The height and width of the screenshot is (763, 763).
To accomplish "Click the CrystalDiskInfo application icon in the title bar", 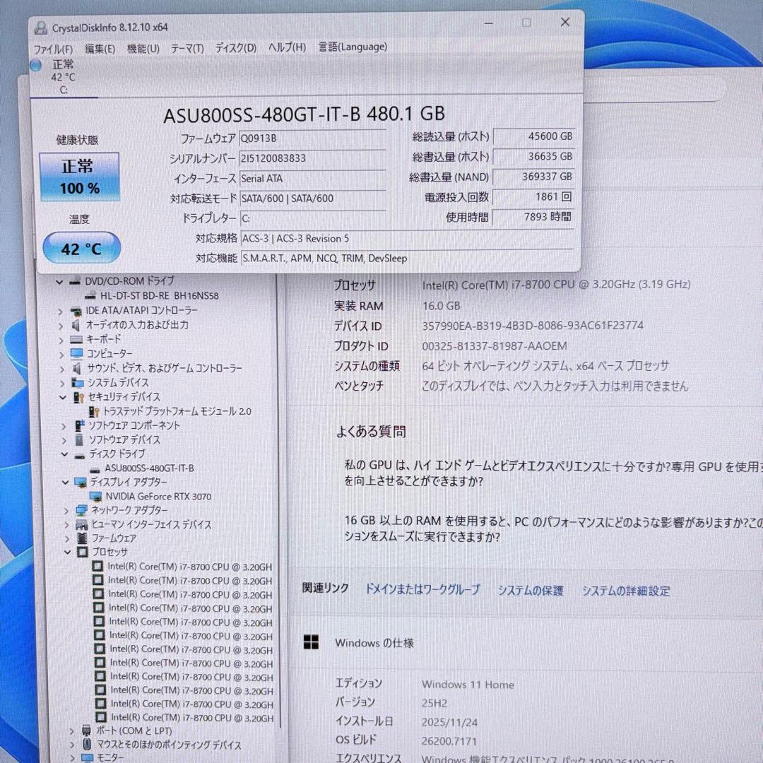I will [x=40, y=27].
